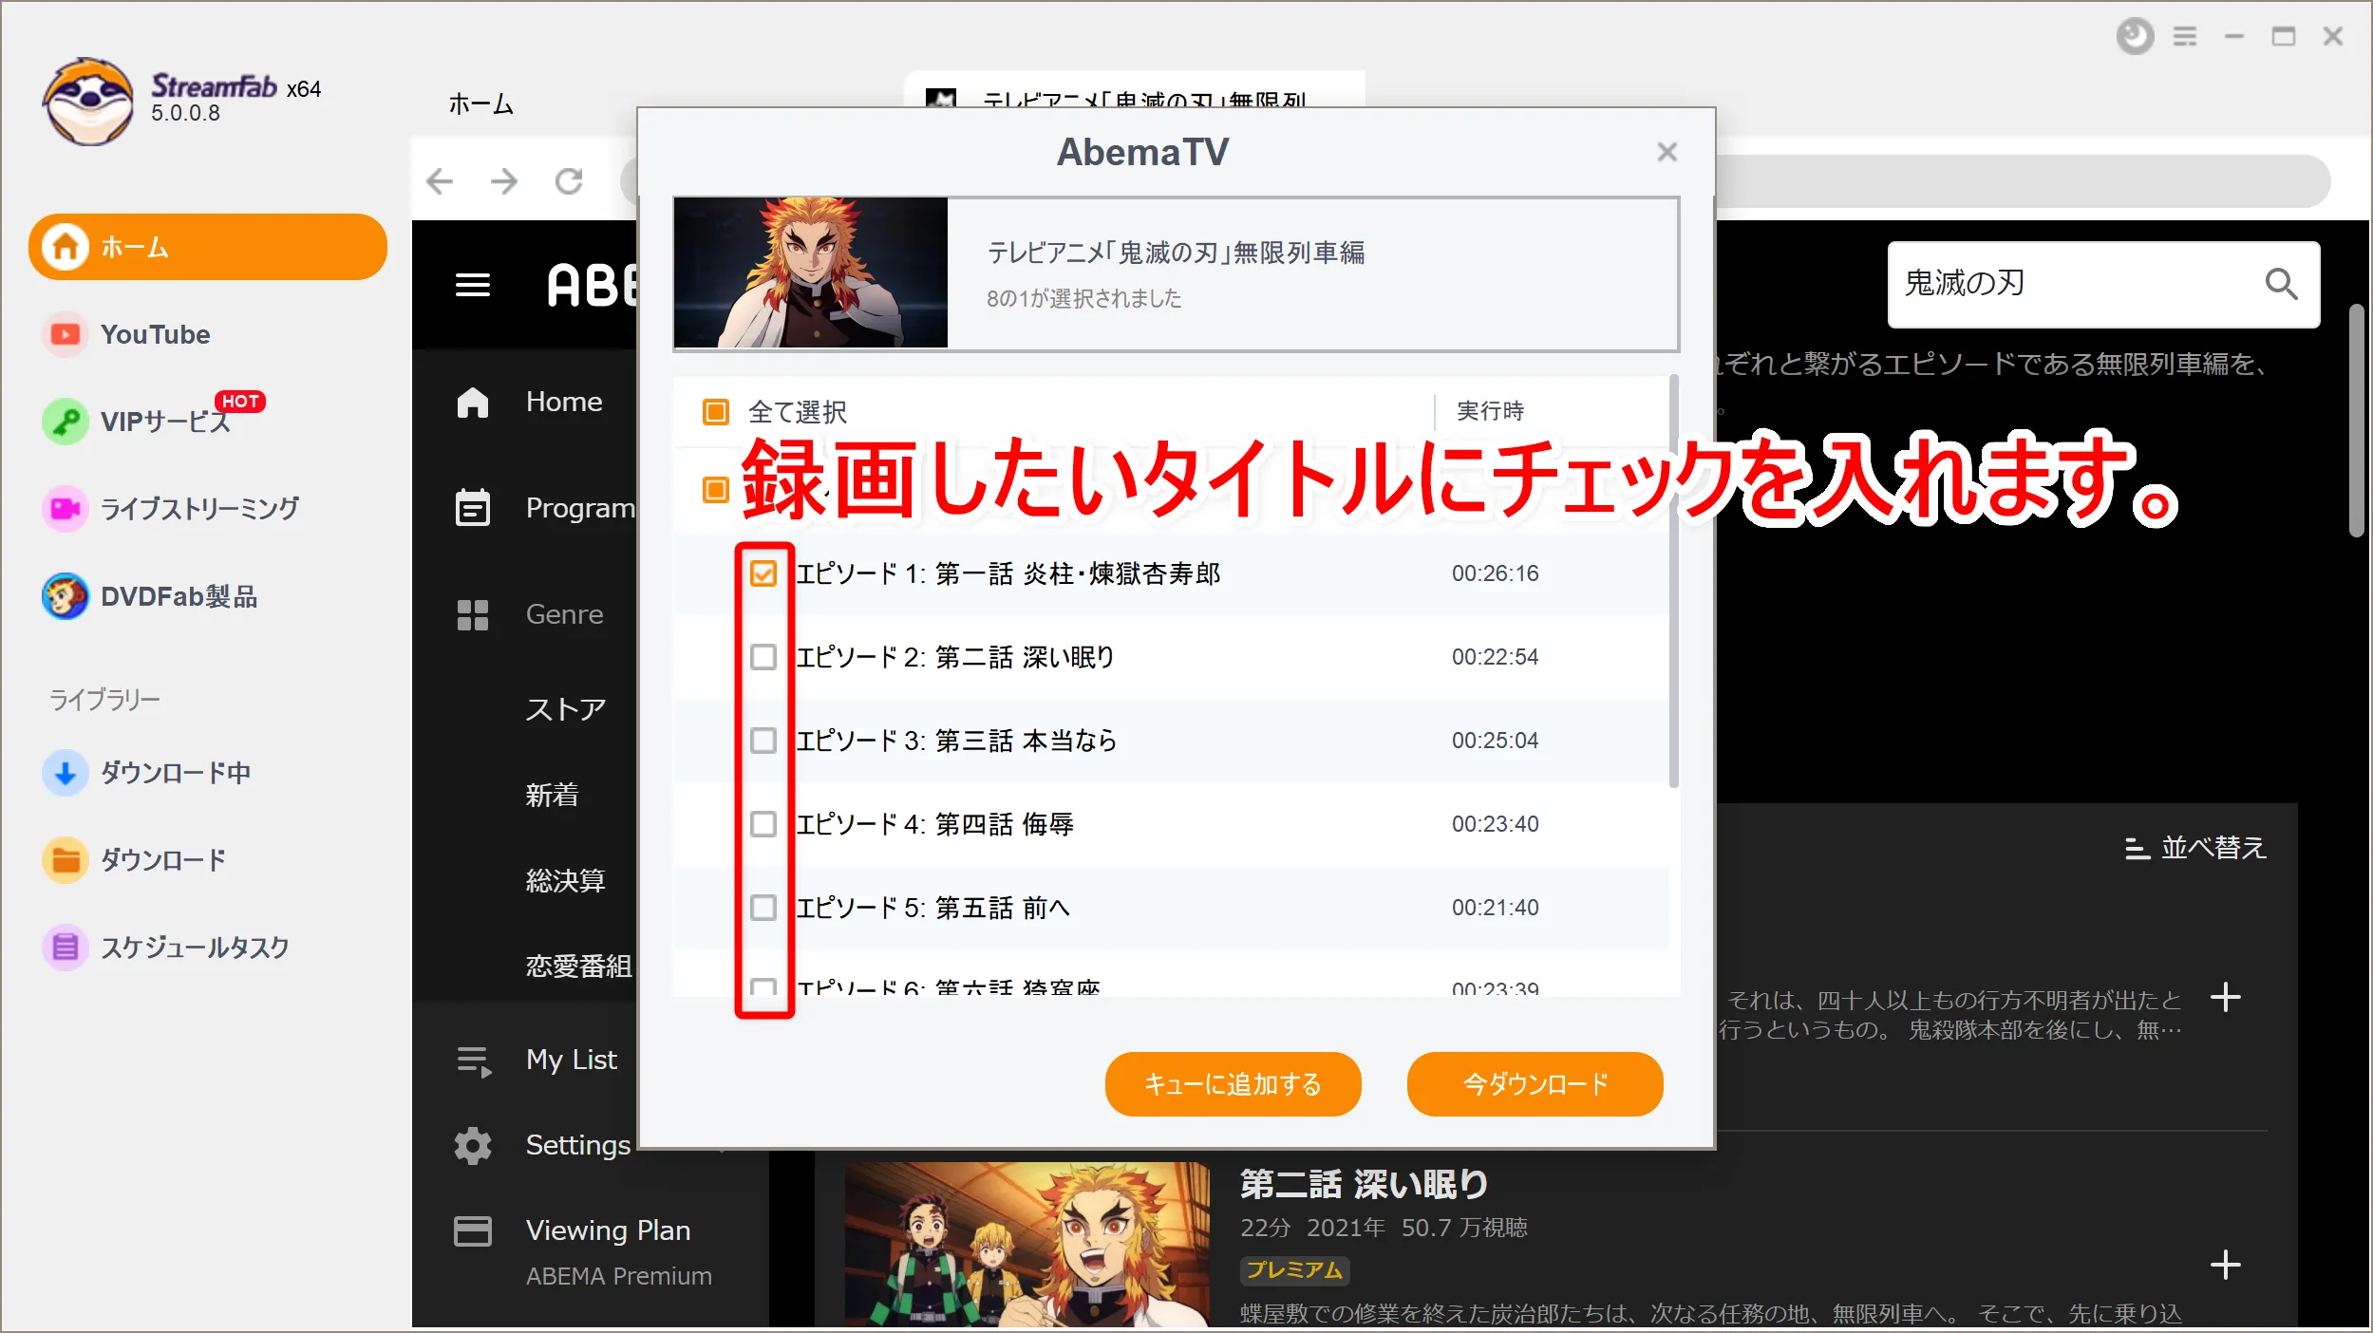
Task: Click the YouTube play icon
Action: coord(66,334)
